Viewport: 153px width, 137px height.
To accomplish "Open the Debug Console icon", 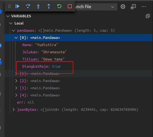I will (133, 7).
